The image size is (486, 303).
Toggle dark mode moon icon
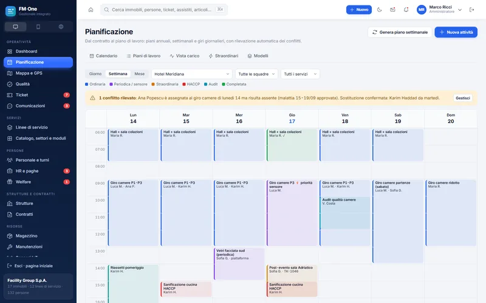click(x=379, y=10)
